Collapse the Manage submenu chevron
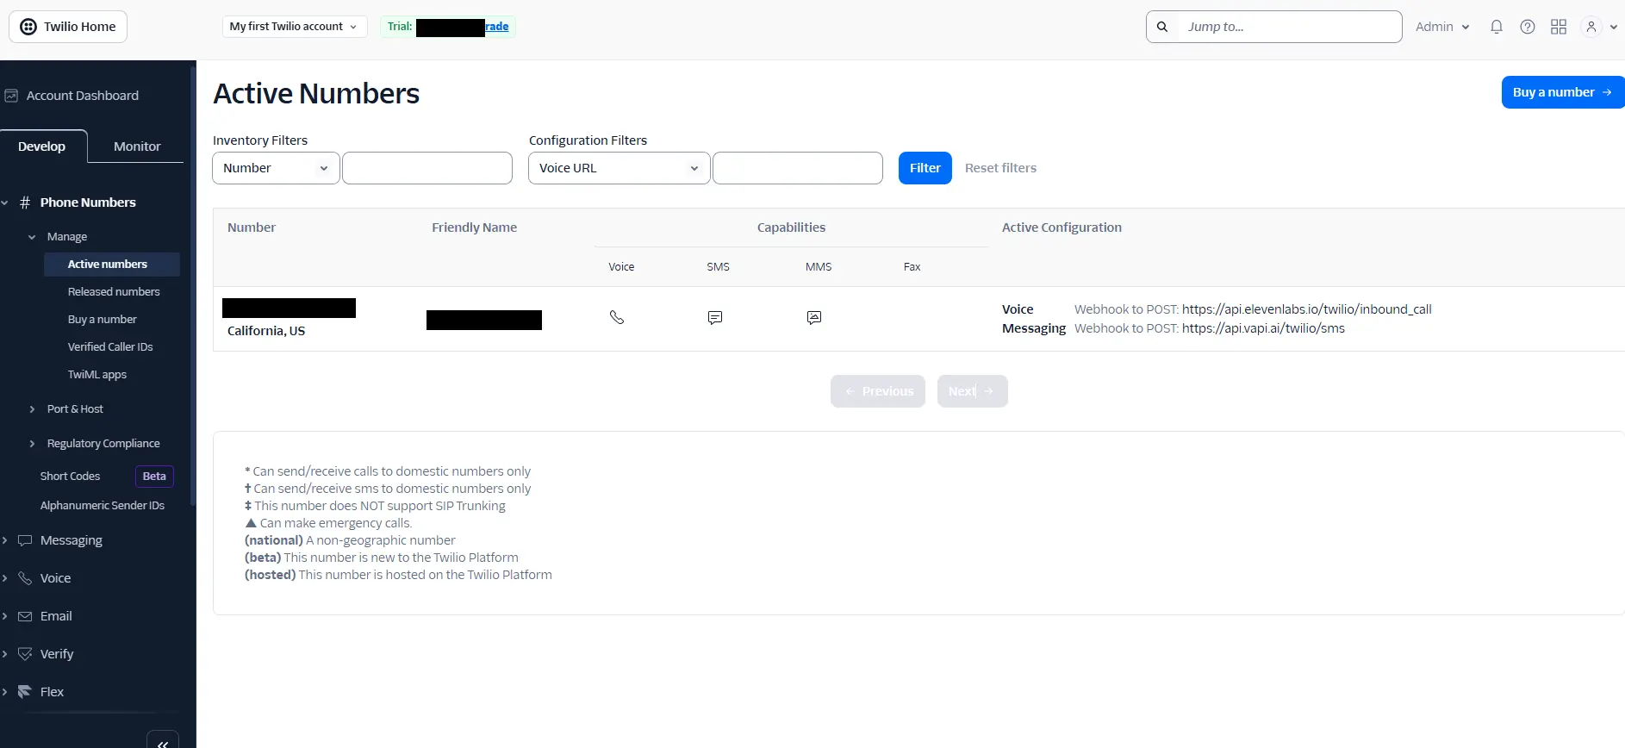 coord(32,237)
